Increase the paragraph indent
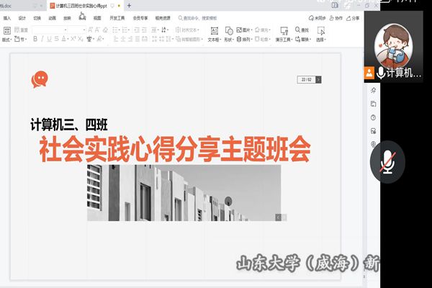Image resolution: width=432 pixels, height=288 pixels. point(144,30)
